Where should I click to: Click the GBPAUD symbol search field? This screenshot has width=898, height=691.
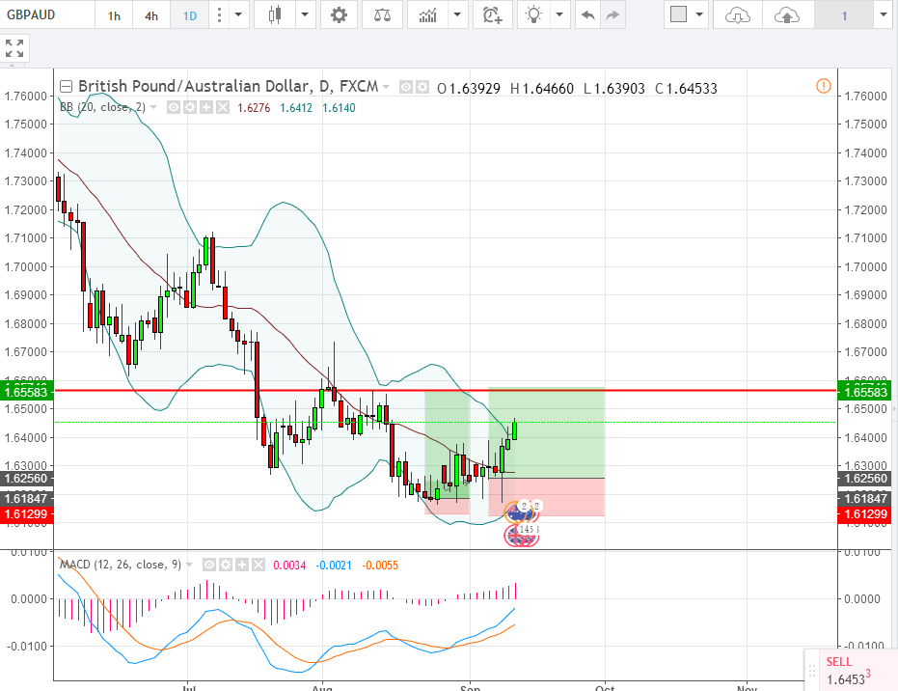point(47,14)
